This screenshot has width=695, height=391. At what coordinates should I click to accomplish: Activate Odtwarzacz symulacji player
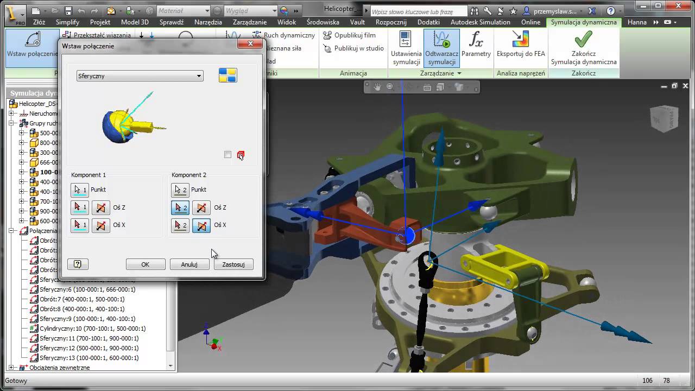(x=441, y=48)
